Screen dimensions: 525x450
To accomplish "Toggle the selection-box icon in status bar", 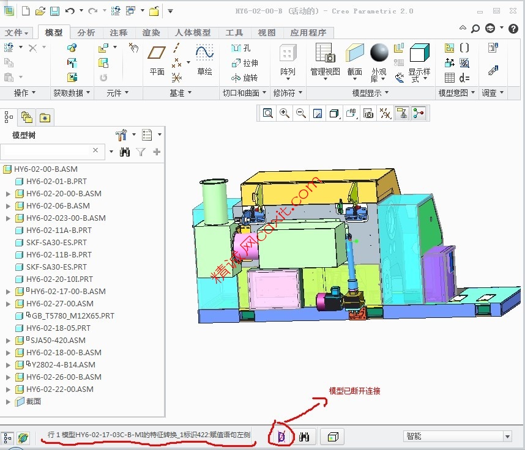I will (333, 437).
